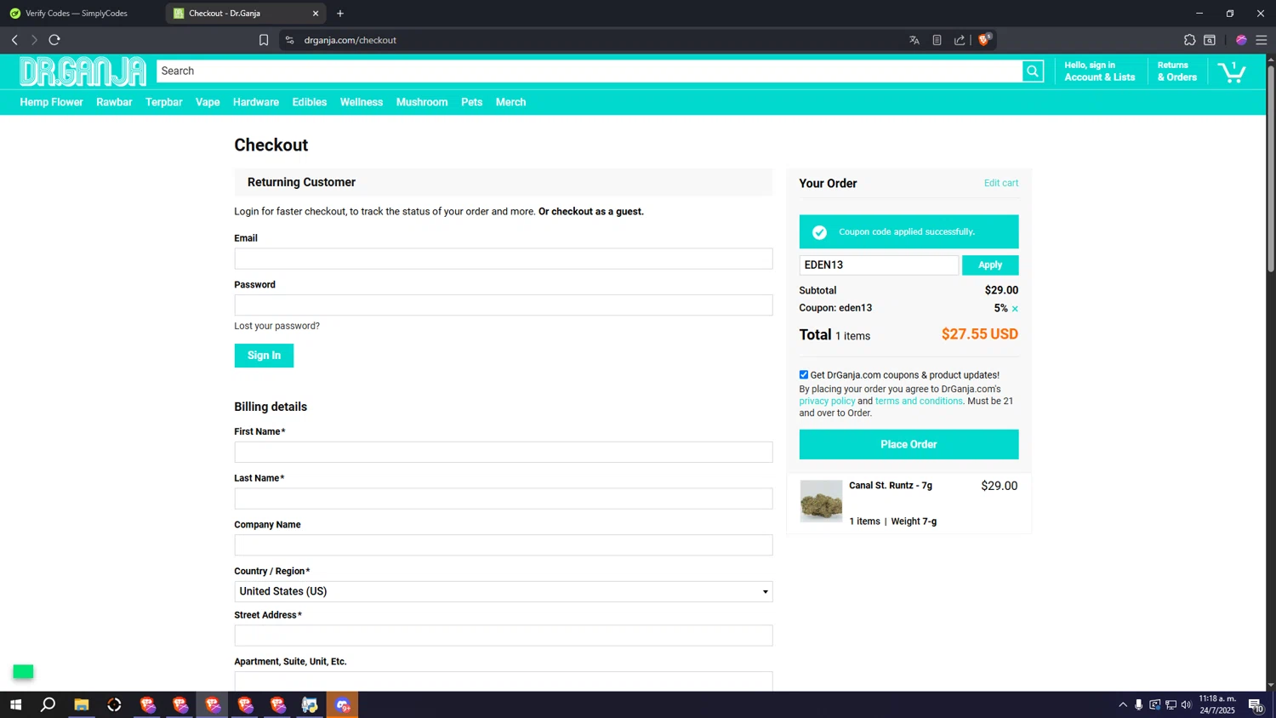Screen dimensions: 1276x718
Task: Click the green chat widget
Action: coord(23,672)
